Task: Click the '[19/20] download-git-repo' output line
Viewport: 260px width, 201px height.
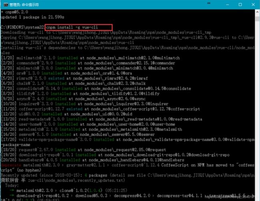Action: tap(115, 155)
